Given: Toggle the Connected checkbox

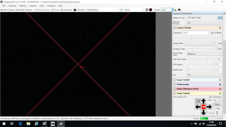Looking at the screenshot, I should tap(210, 97).
